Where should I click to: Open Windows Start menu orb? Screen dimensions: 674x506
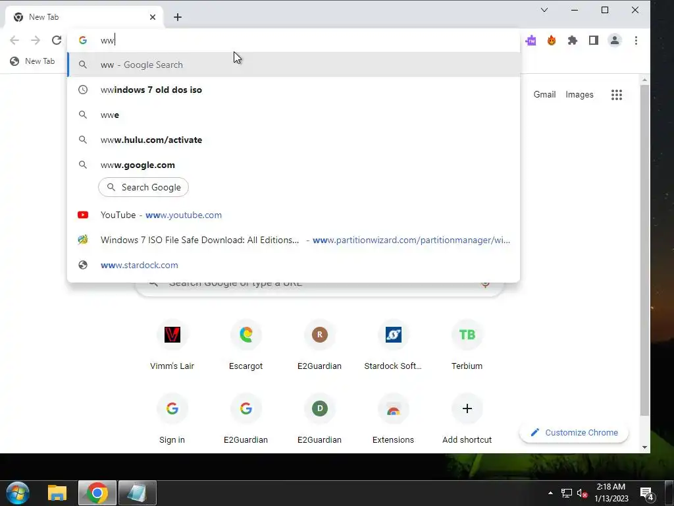coord(18,493)
